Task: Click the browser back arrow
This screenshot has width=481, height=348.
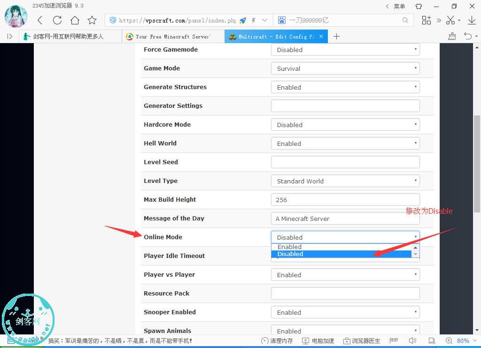Action: 40,20
